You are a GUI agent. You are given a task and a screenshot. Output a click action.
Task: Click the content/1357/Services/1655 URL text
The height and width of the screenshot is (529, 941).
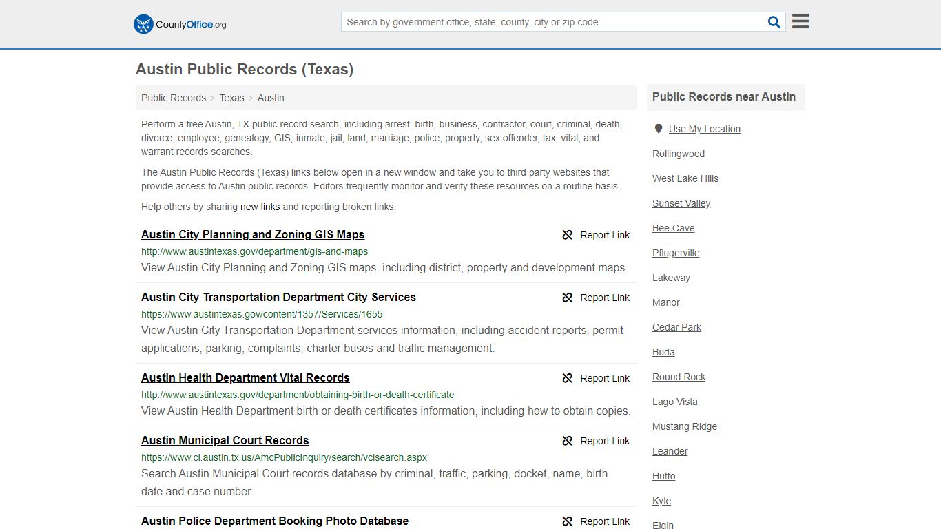(262, 314)
